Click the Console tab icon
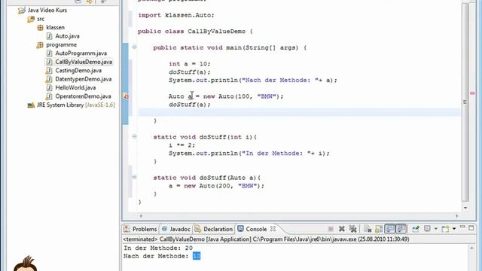This screenshot has height=271, width=482. point(240,229)
